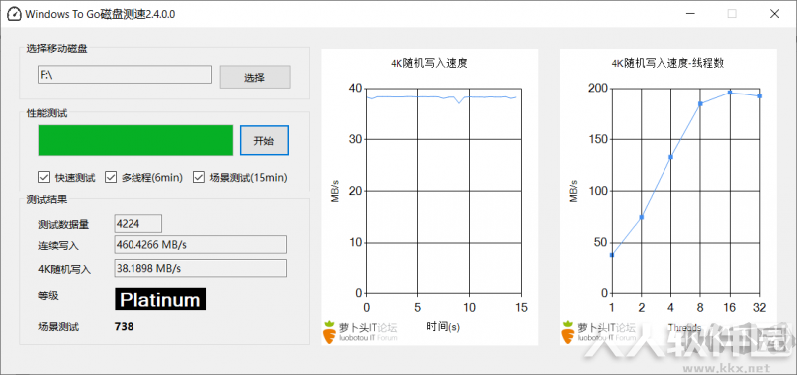This screenshot has width=797, height=375.
Task: Toggle the 快速测试 checkbox
Action: tap(43, 177)
